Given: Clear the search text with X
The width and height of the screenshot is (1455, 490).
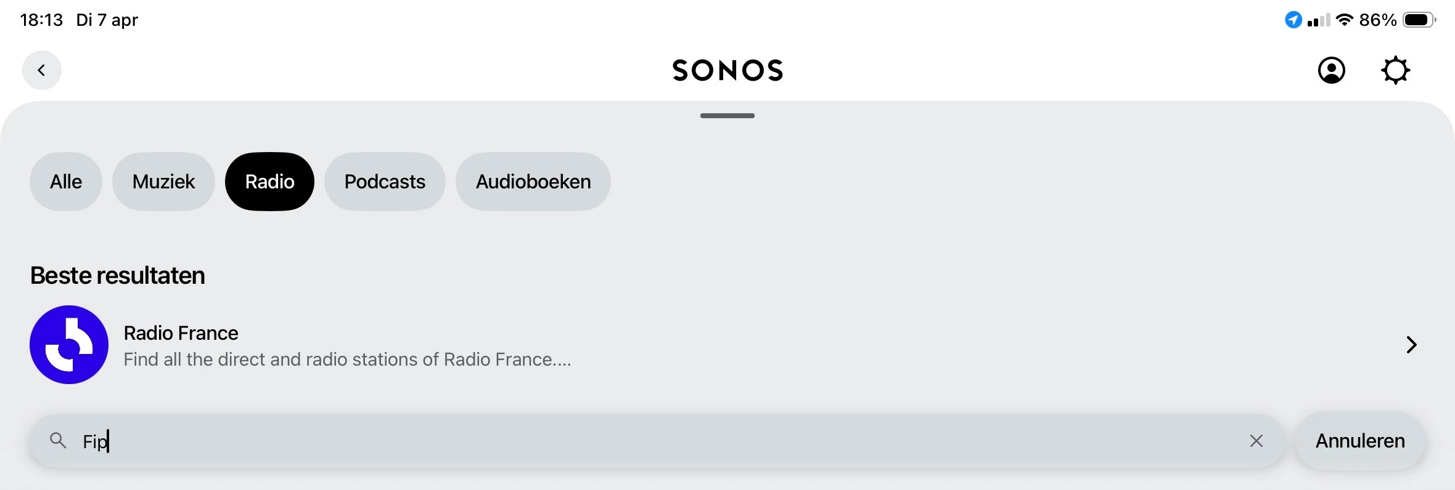Looking at the screenshot, I should pyautogui.click(x=1256, y=441).
